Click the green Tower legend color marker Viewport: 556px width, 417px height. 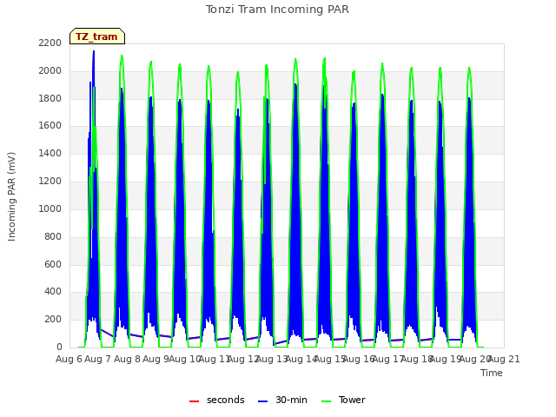[x=327, y=401]
